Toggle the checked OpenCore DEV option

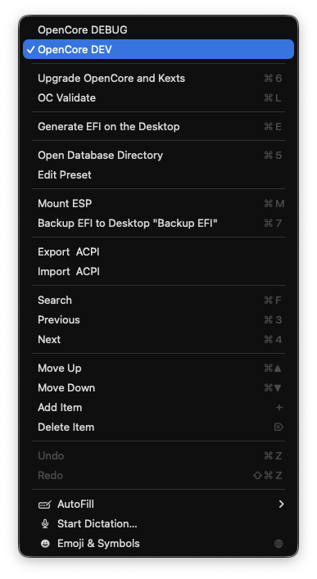click(x=159, y=49)
